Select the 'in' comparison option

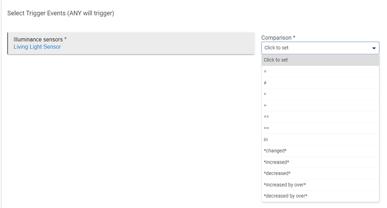(320, 140)
